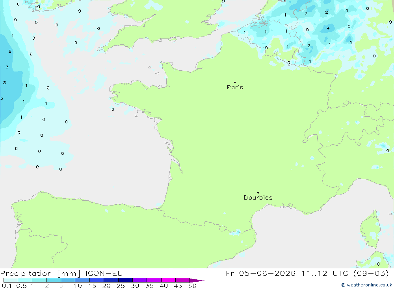Click the date 'Fr 05-06-2026'
394x288 pixels.
click(x=260, y=273)
